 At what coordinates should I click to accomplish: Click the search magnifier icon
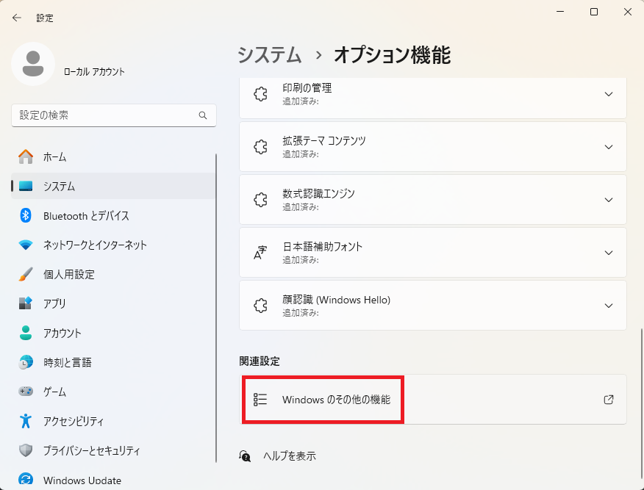203,115
